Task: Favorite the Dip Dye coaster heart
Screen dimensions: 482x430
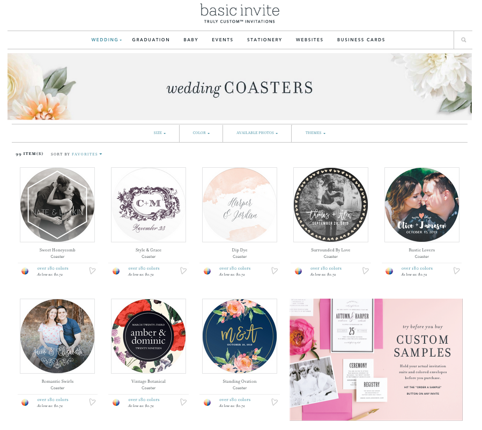Action: tap(275, 270)
